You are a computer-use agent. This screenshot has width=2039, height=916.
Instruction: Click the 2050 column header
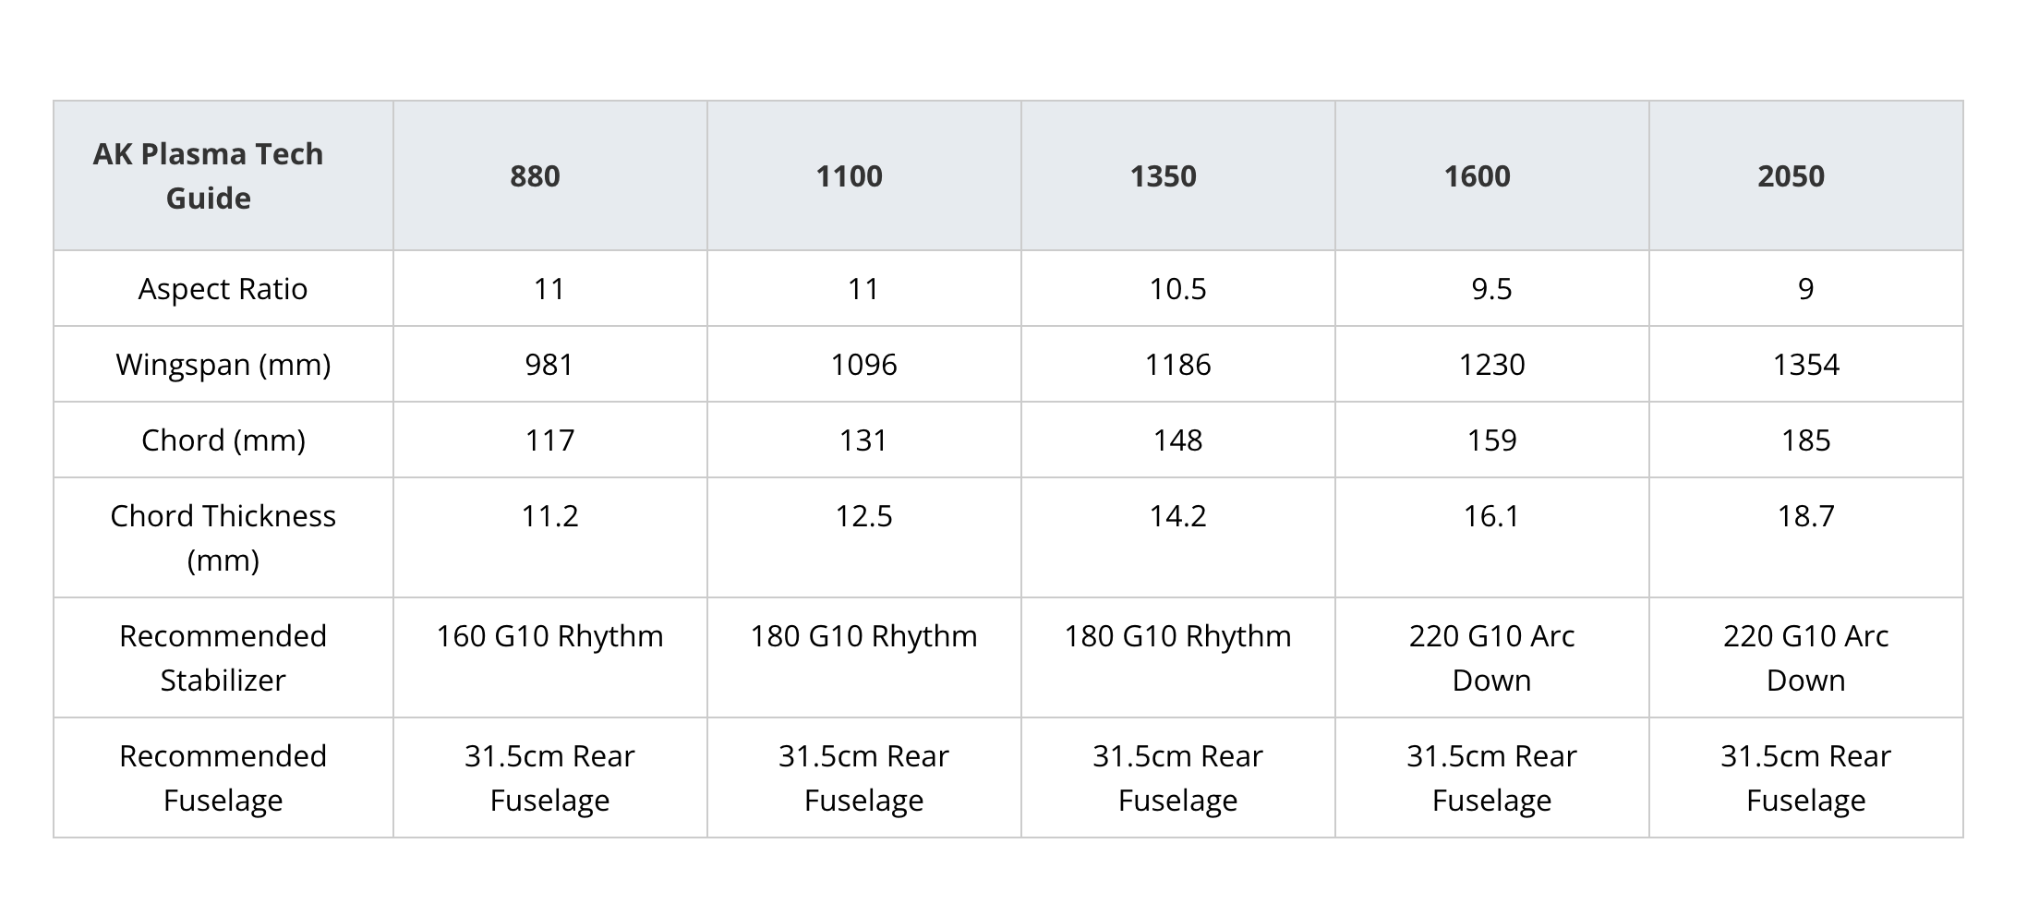1791,175
